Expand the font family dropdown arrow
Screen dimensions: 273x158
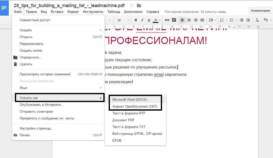point(109,20)
